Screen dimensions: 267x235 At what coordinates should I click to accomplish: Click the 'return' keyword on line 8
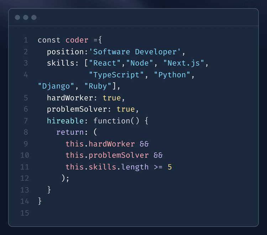point(70,132)
